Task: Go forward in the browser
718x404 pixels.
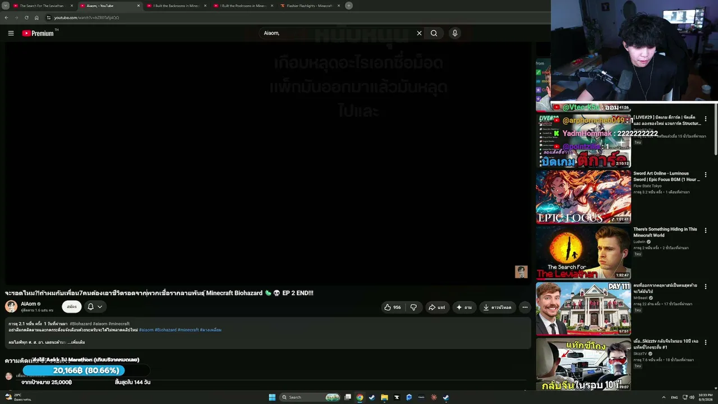Action: point(16,17)
